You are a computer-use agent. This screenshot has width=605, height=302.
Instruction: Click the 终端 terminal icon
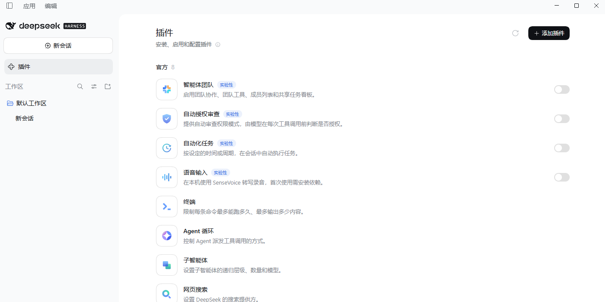(x=167, y=206)
